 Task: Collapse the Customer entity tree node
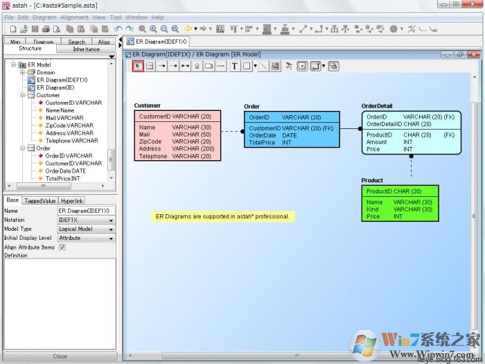(22, 95)
